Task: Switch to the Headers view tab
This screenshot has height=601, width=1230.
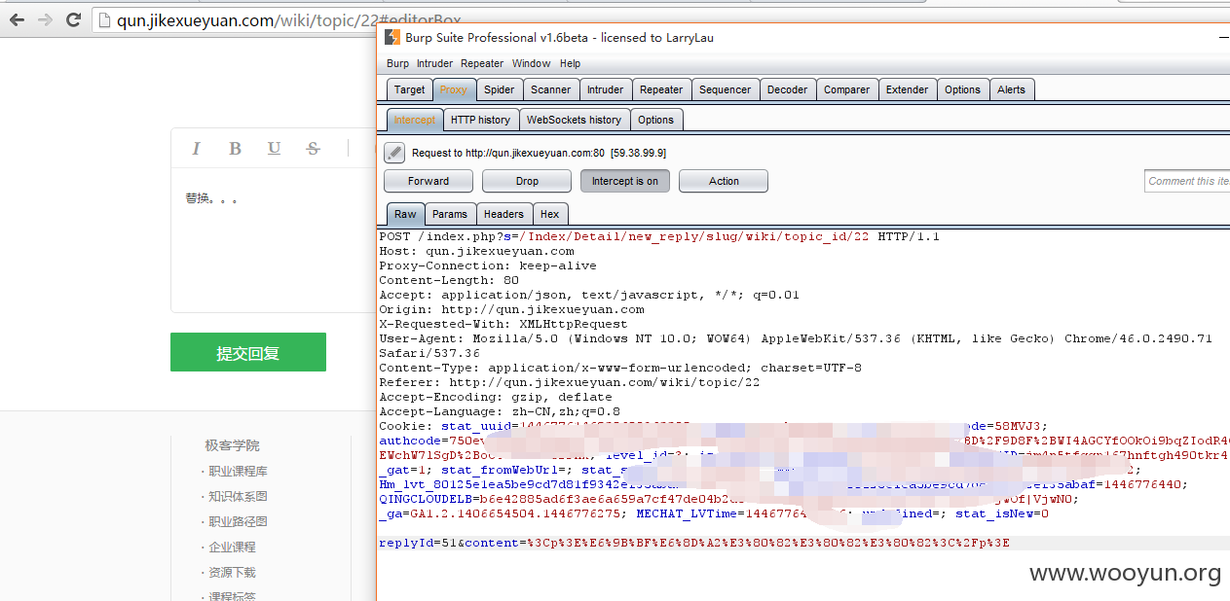Action: (503, 214)
